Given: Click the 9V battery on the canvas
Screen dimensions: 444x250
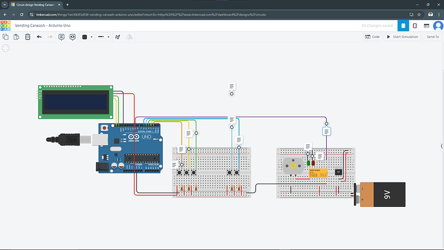Looking at the screenshot, I should (380, 195).
